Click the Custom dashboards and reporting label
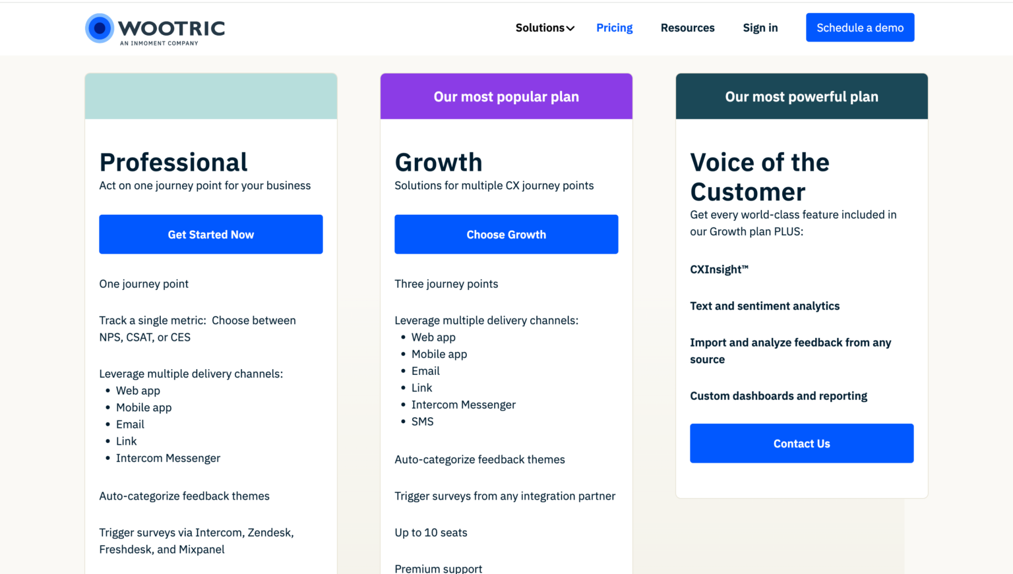Image resolution: width=1013 pixels, height=574 pixels. (778, 395)
